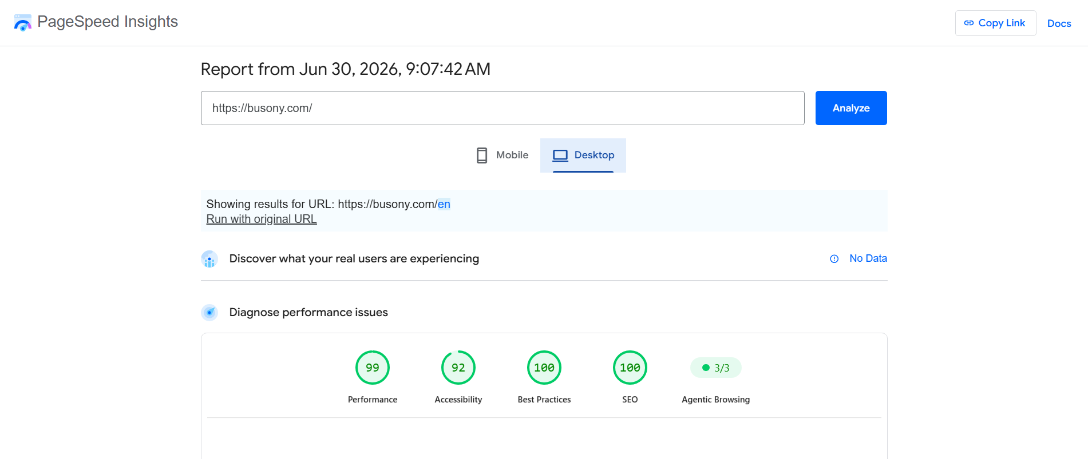1088x459 pixels.
Task: Open the Docs link
Action: click(1059, 23)
